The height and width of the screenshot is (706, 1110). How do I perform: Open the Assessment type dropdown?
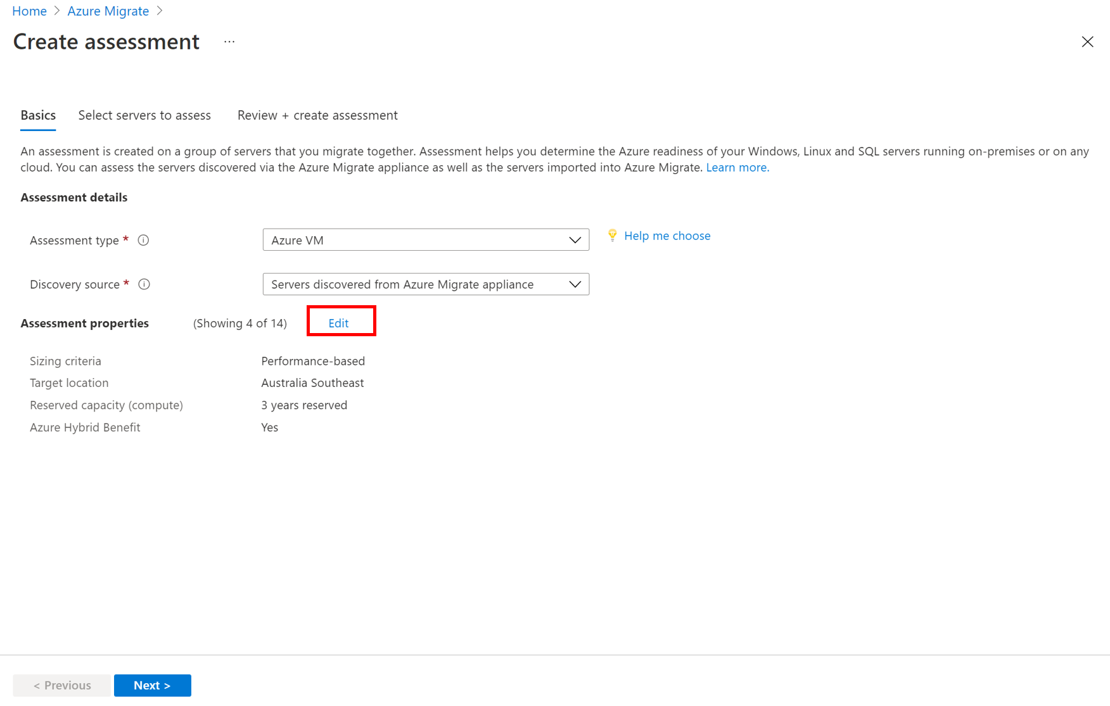click(x=425, y=239)
